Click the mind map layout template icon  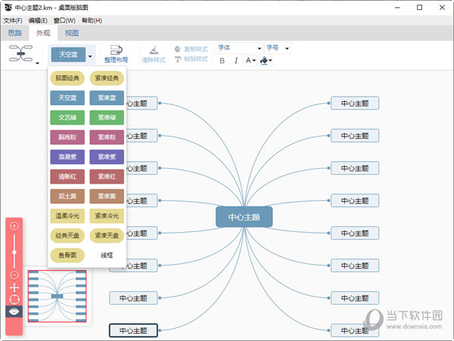coord(20,53)
